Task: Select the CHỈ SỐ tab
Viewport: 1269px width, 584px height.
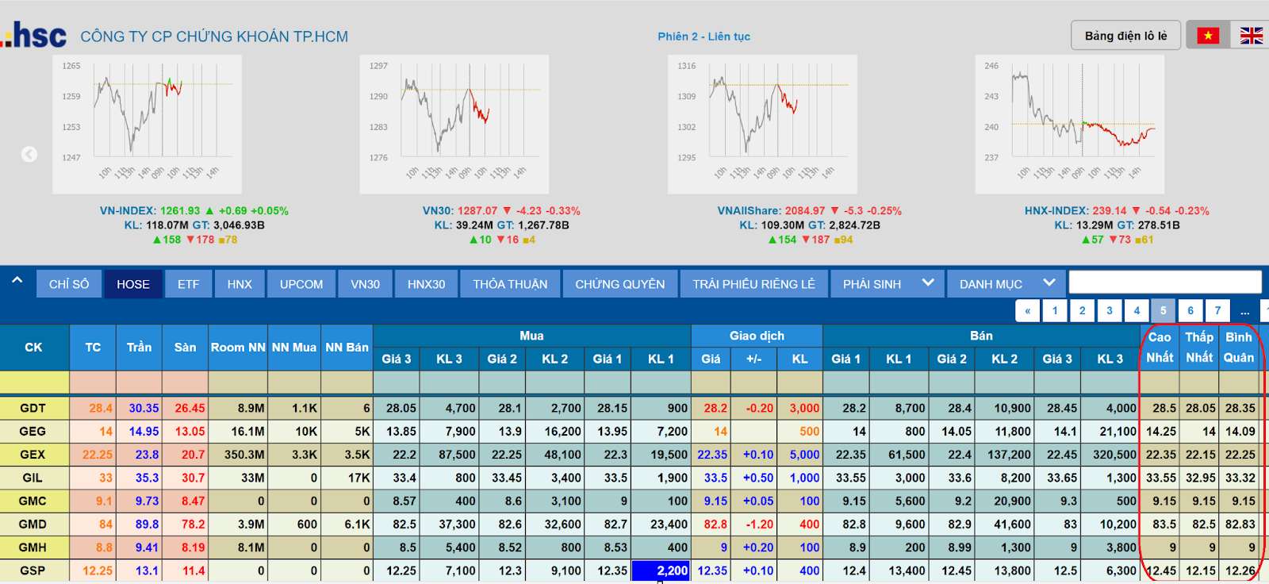Action: point(69,284)
